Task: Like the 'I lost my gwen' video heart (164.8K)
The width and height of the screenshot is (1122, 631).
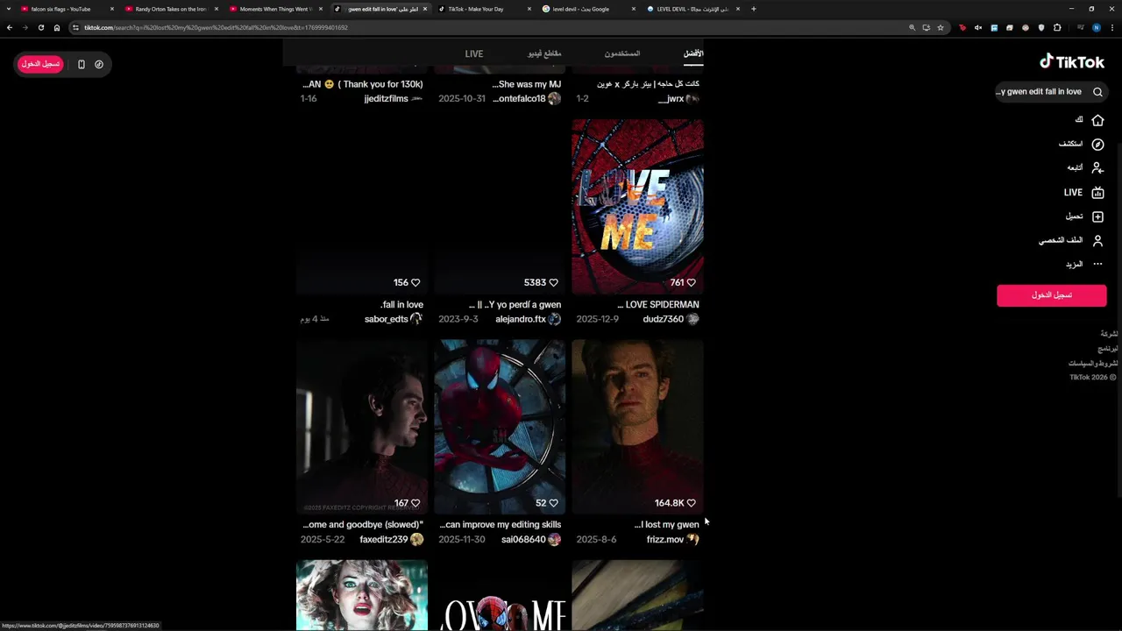Action: point(691,503)
